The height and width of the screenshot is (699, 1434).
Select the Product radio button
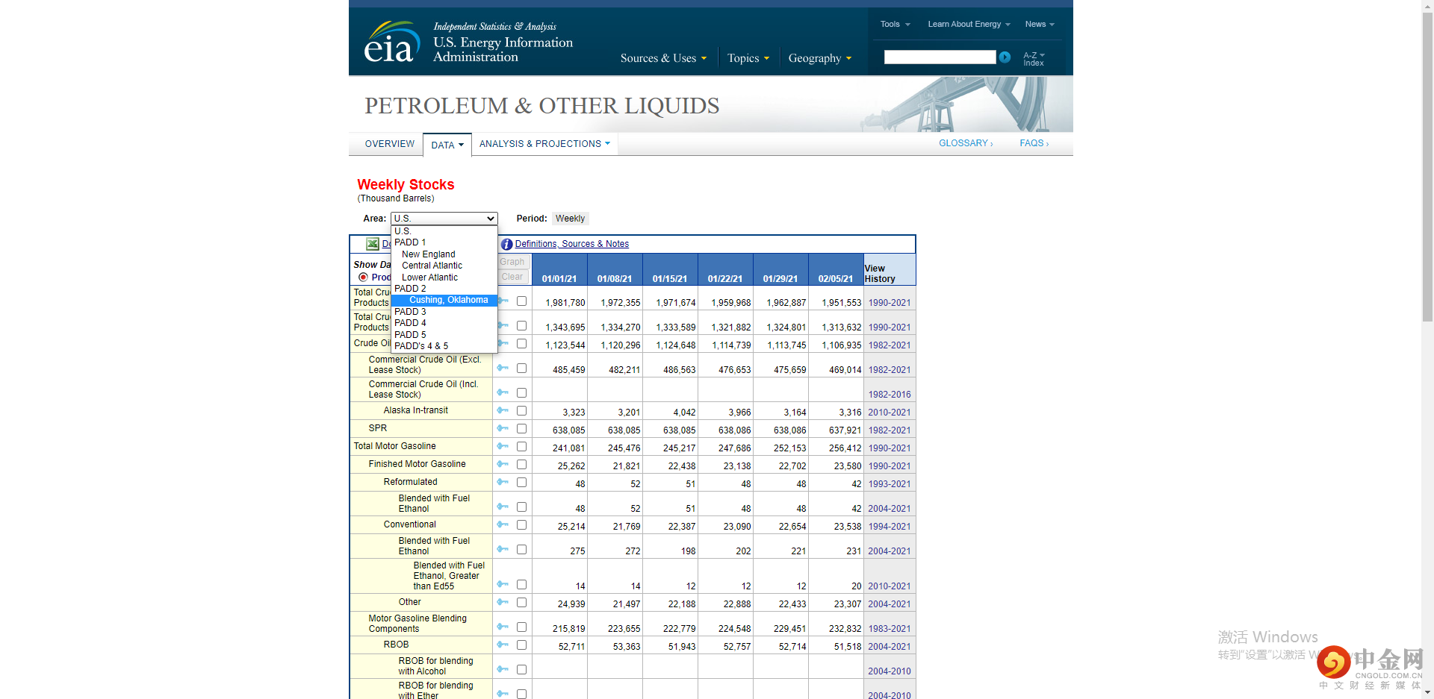click(x=363, y=278)
